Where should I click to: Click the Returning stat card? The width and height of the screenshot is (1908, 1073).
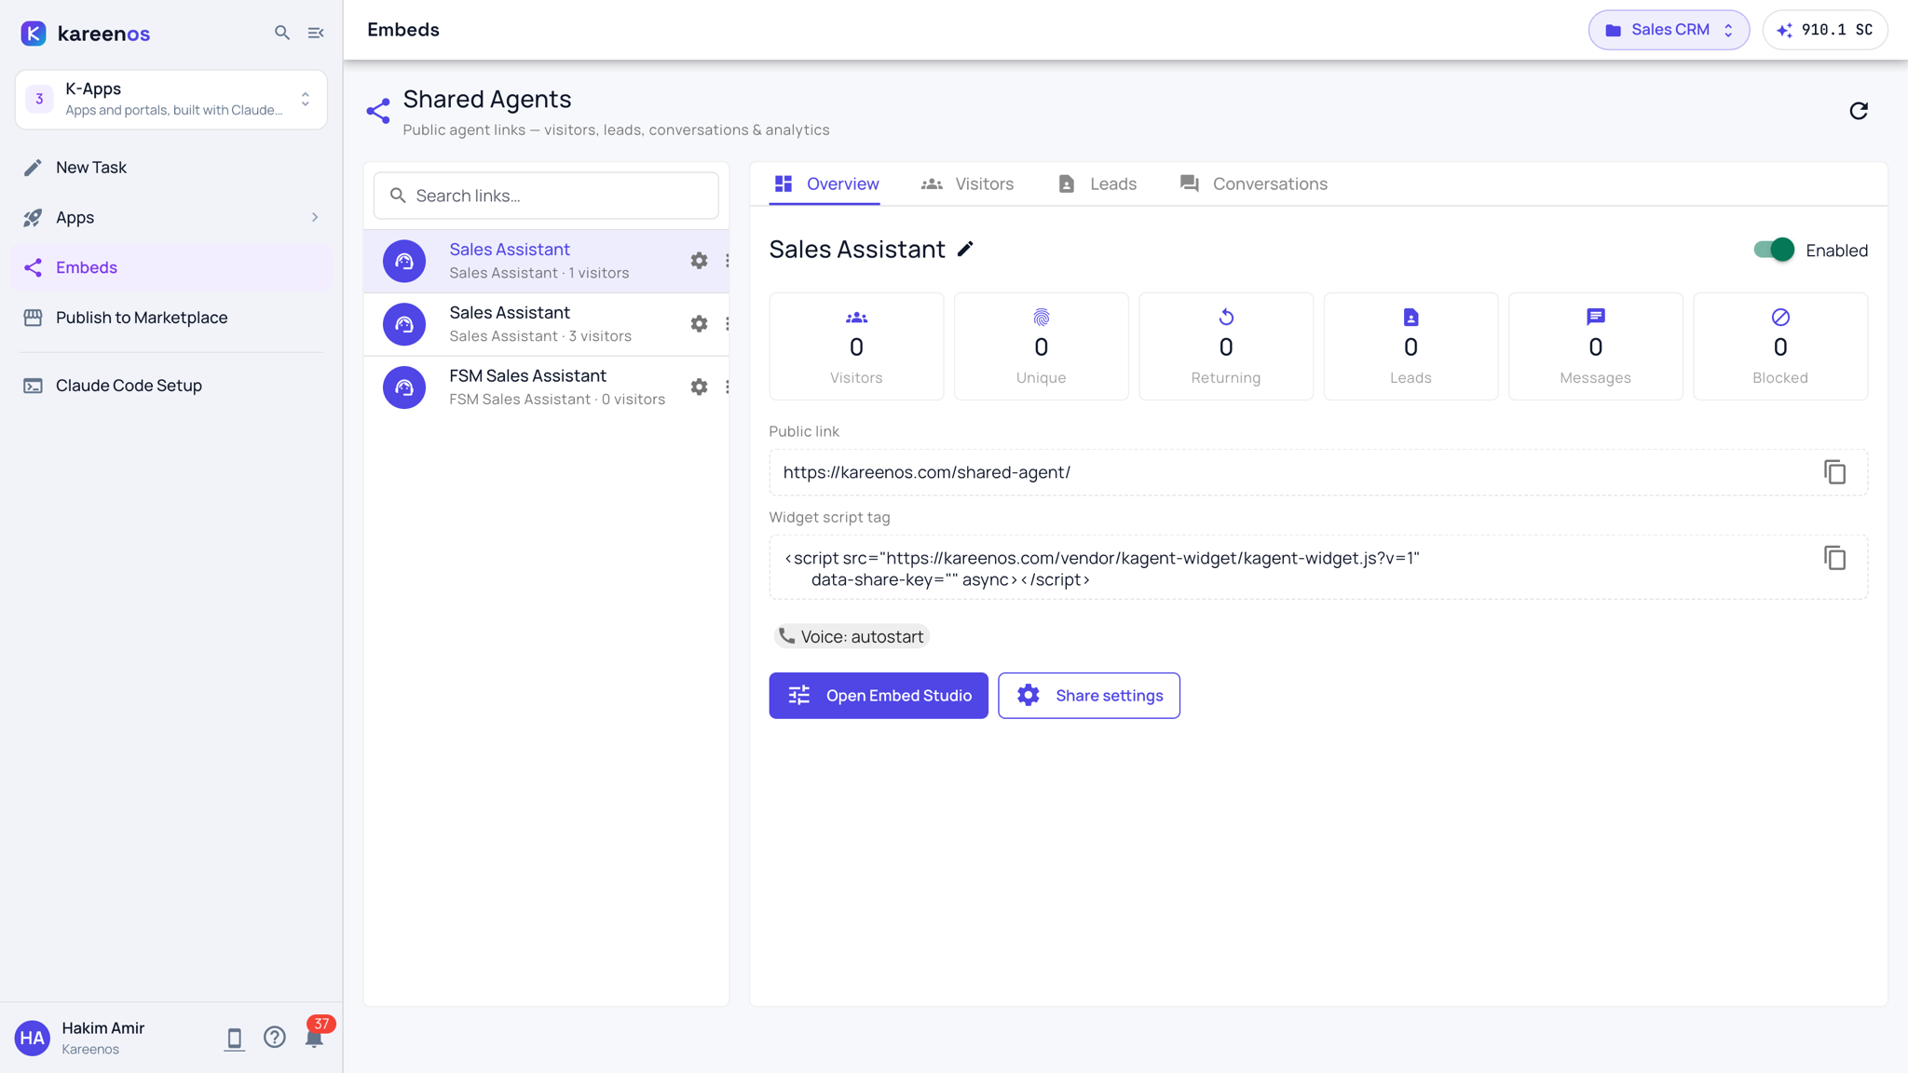[x=1226, y=346]
